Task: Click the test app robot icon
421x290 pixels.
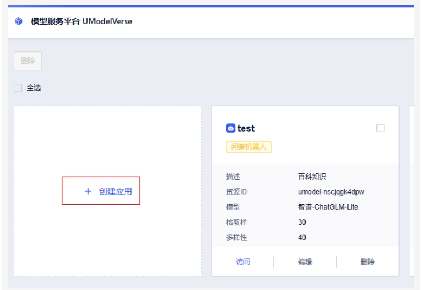Action: click(x=230, y=128)
